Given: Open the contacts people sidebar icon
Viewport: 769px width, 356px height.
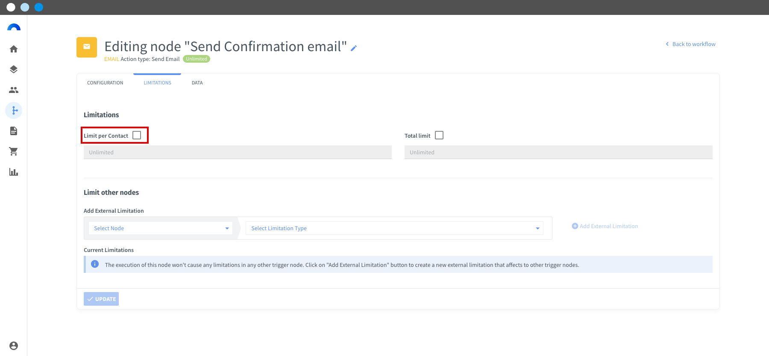Looking at the screenshot, I should click(14, 90).
